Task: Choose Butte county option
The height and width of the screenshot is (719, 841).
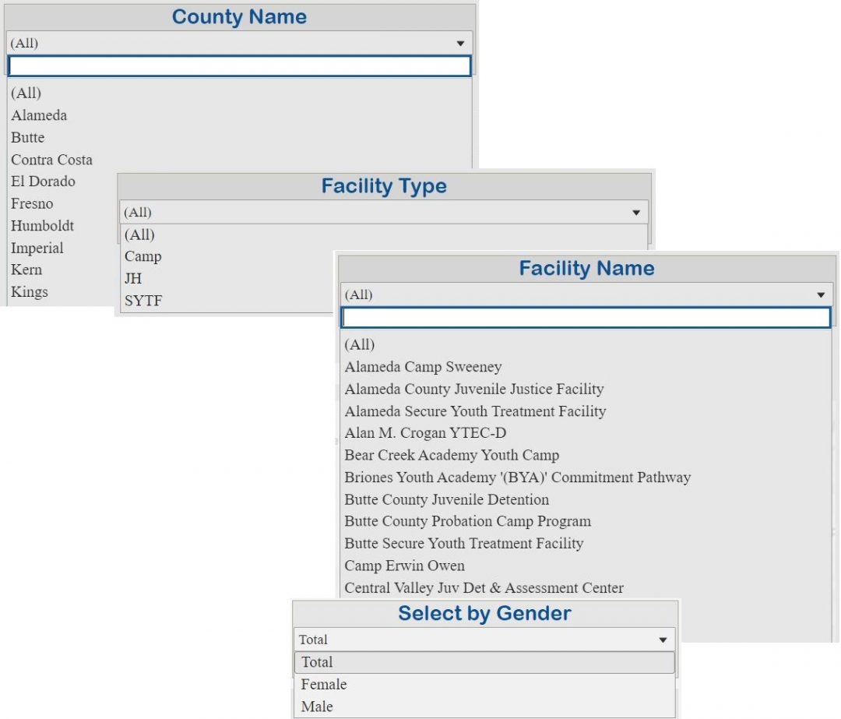Action: click(28, 137)
